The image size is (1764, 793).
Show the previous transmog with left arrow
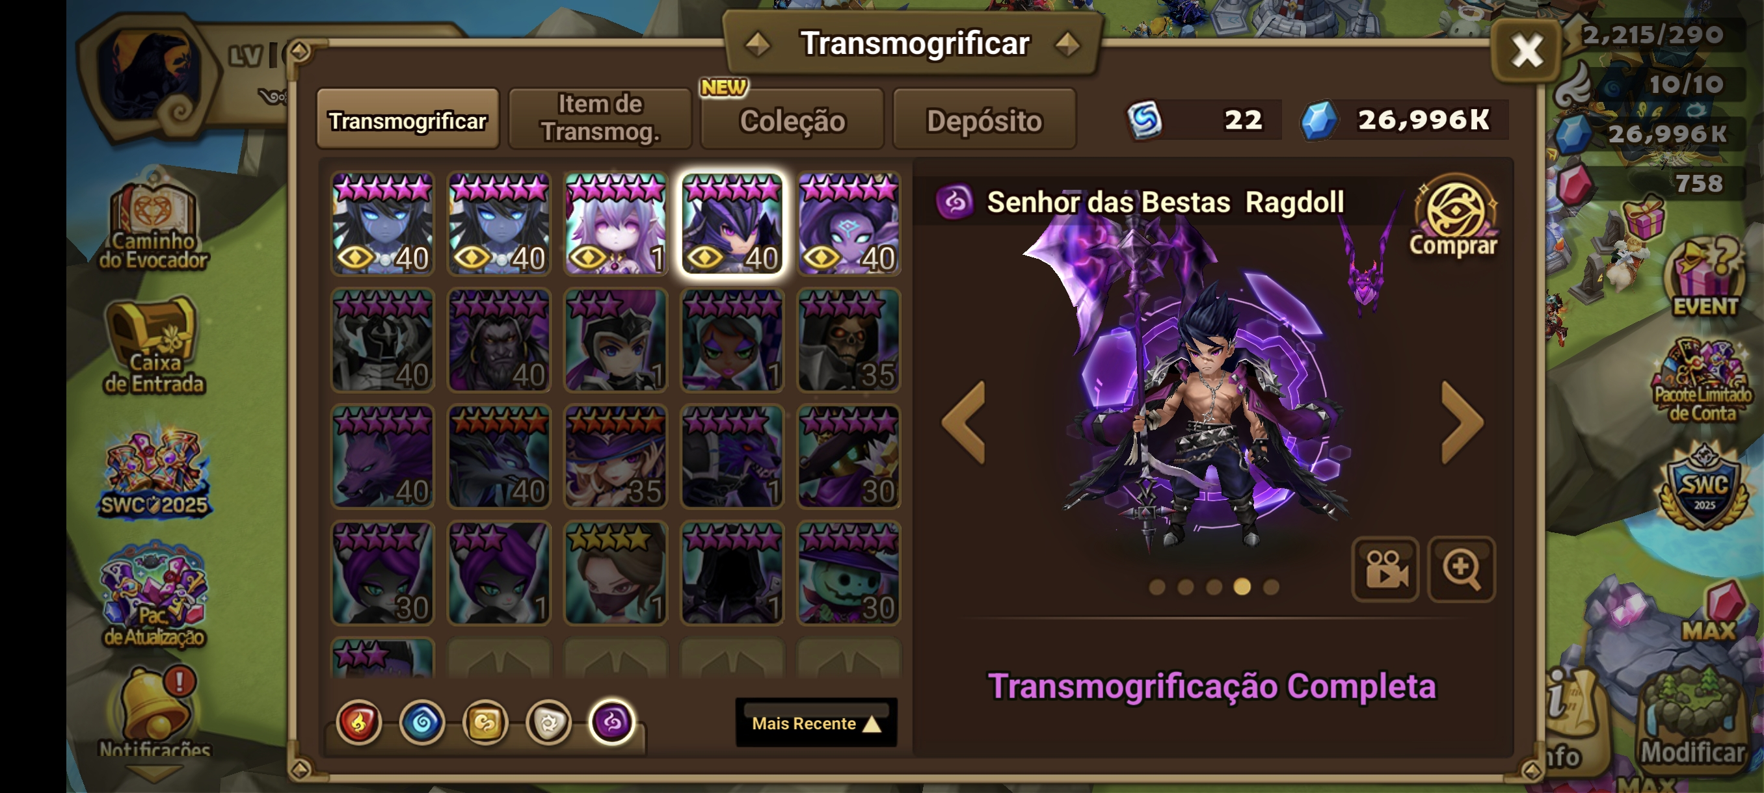point(963,422)
